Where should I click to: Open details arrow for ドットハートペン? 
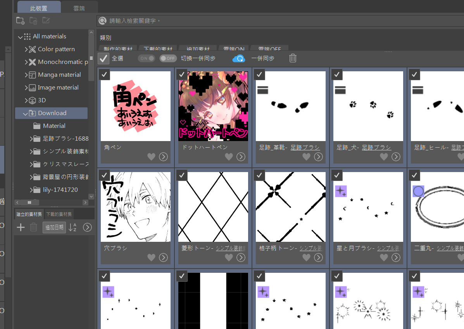click(x=241, y=157)
